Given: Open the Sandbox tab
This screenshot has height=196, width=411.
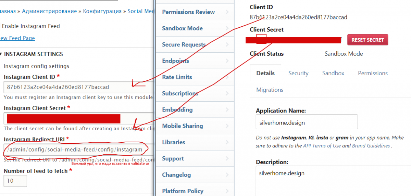Looking at the screenshot, I should [333, 73].
